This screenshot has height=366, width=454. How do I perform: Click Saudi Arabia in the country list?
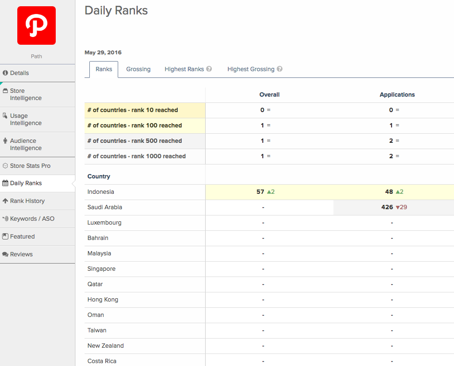(x=105, y=207)
